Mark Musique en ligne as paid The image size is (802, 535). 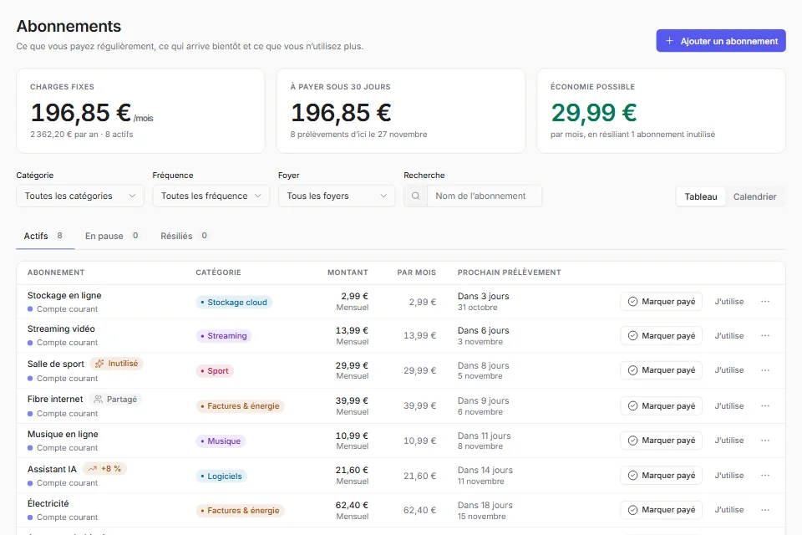tap(662, 441)
